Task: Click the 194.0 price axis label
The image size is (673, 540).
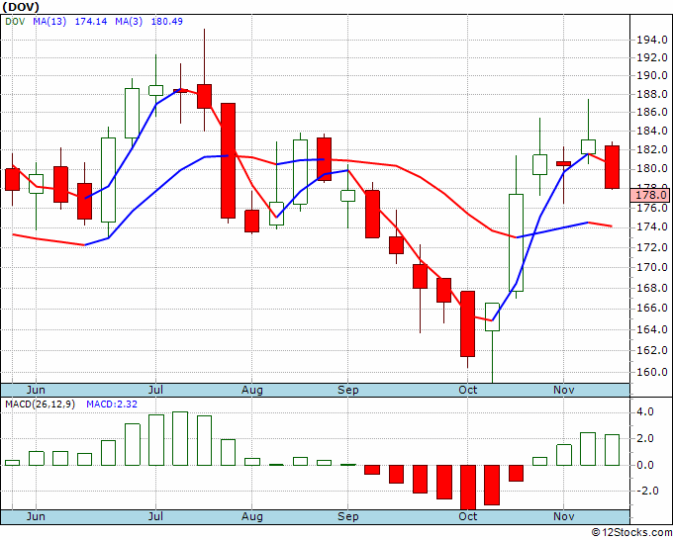Action: (x=651, y=40)
